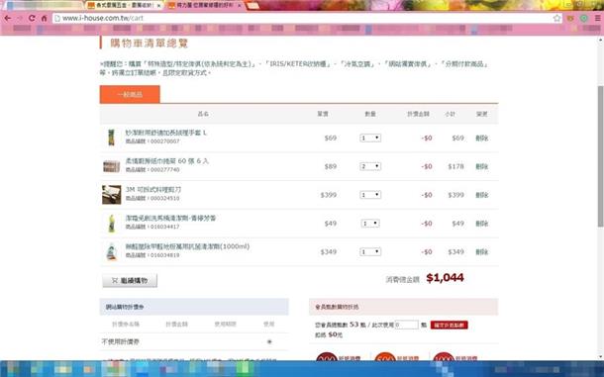The height and width of the screenshot is (377, 604).
Task: Delete the item numbered 000277740
Action: click(482, 166)
